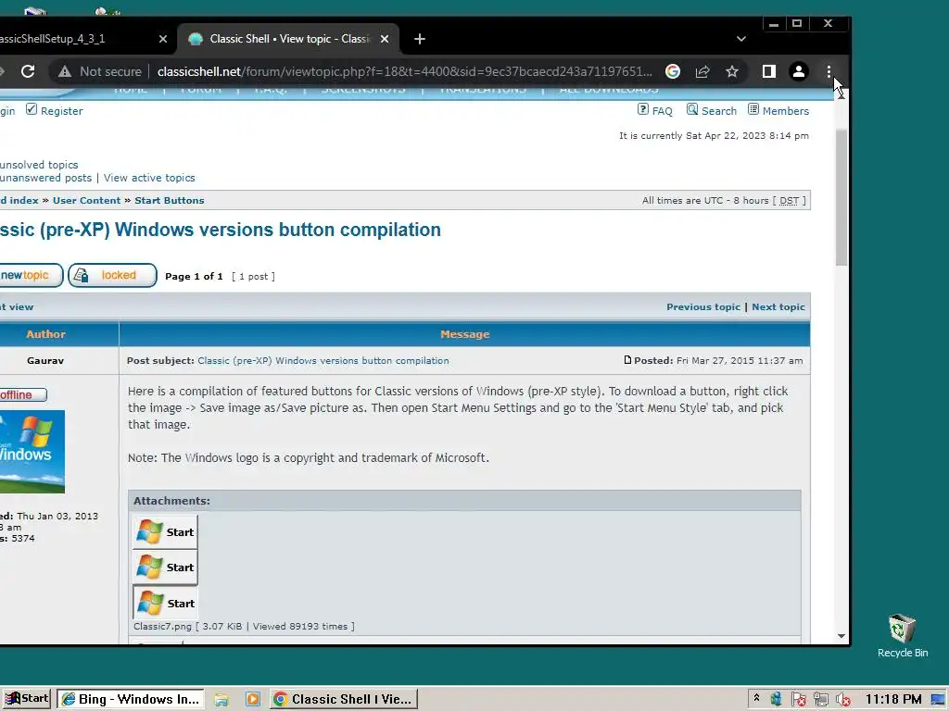Click the new topic button
Viewport: 949px width, 711px height.
tap(31, 276)
